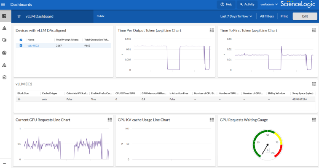Select the 0.9 GPU memory utilization cell
The width and height of the screenshot is (319, 168).
143,99
